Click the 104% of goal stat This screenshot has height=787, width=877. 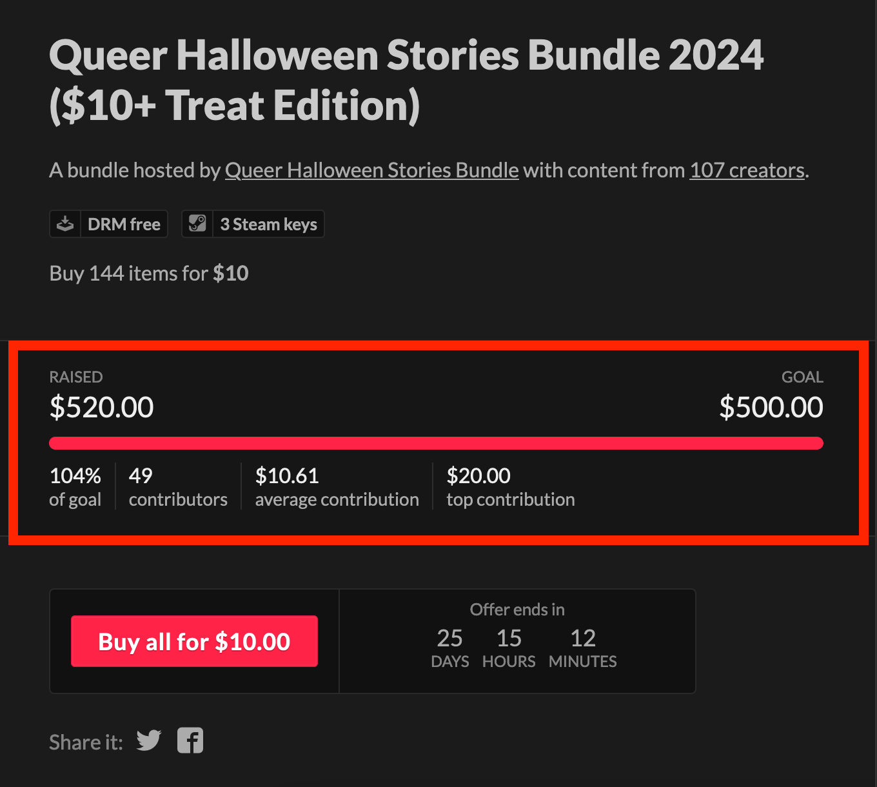75,486
